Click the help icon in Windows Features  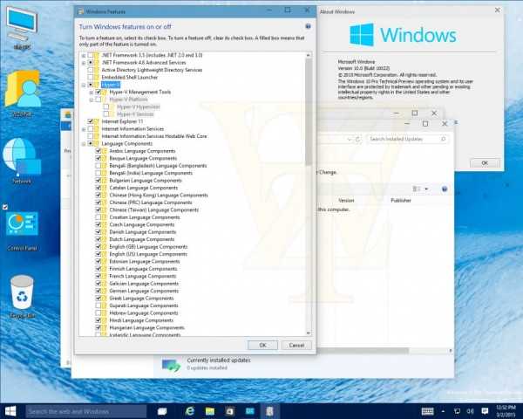pyautogui.click(x=308, y=26)
